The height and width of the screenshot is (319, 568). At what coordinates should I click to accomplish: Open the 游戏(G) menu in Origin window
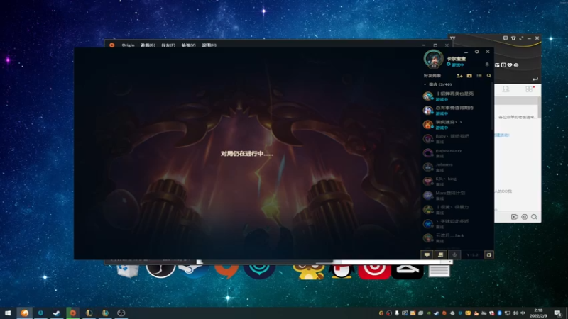point(148,45)
